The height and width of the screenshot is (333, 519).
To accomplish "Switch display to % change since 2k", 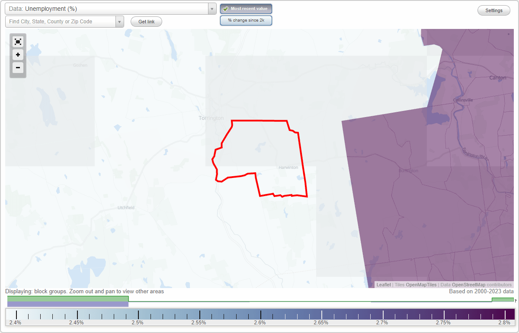I will click(x=246, y=20).
